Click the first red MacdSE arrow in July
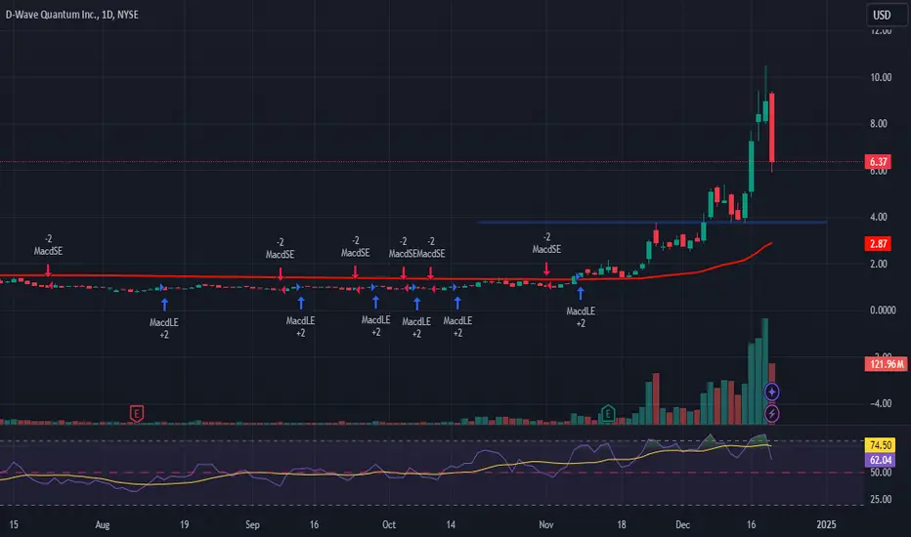The width and height of the screenshot is (911, 537). coord(48,269)
